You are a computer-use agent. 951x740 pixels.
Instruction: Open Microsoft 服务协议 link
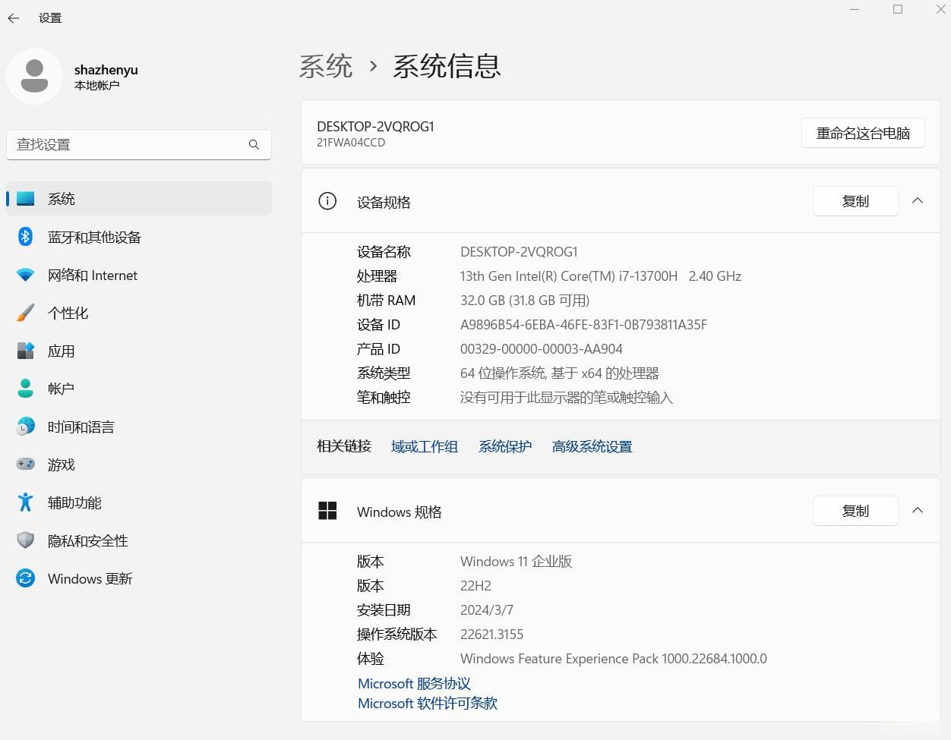(414, 683)
